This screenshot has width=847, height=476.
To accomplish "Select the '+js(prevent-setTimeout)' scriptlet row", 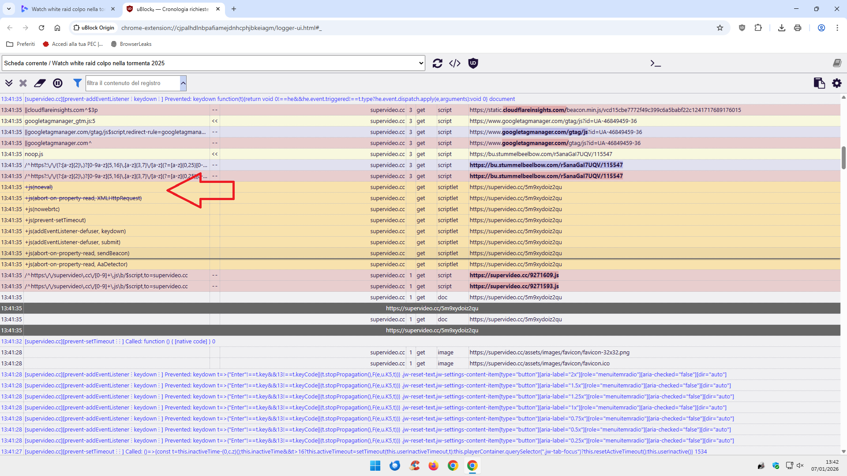I will pyautogui.click(x=420, y=220).
